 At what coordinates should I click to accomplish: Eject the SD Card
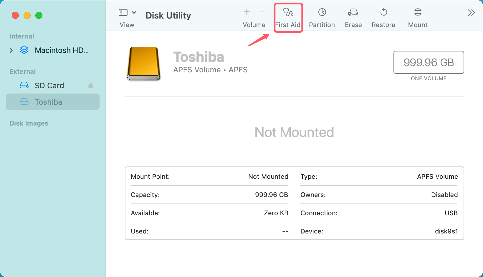(x=91, y=85)
